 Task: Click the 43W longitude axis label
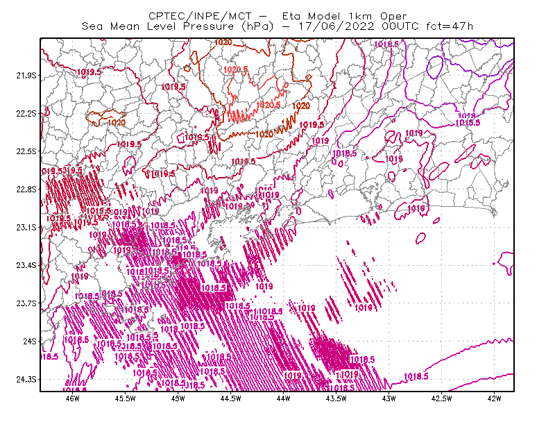(389, 398)
